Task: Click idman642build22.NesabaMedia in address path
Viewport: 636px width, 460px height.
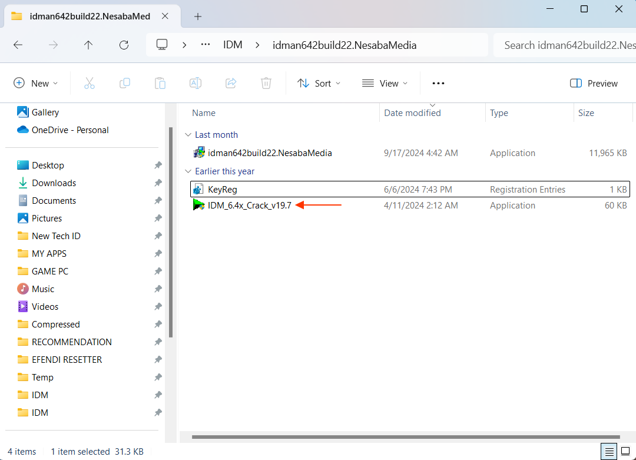Action: pos(344,45)
